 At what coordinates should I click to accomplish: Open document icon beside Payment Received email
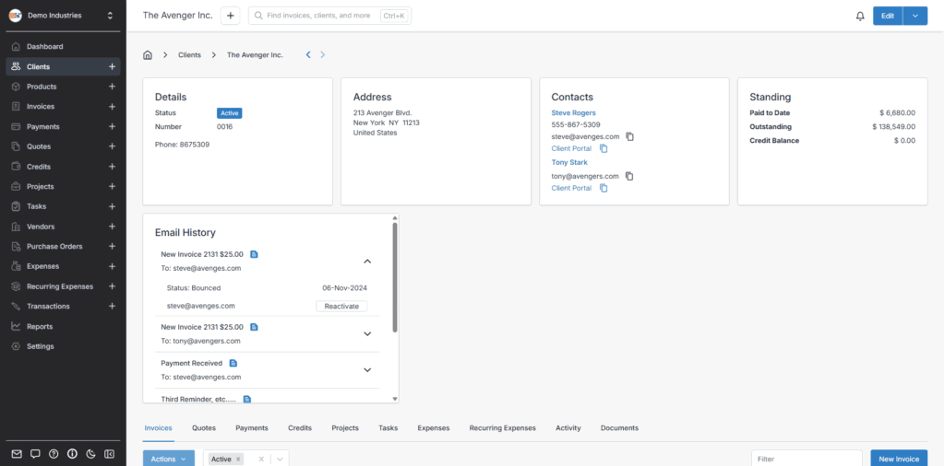coord(233,363)
